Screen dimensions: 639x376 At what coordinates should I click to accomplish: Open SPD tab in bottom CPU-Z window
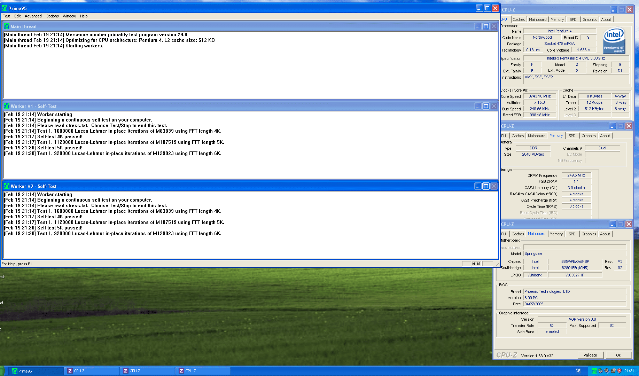click(x=572, y=234)
